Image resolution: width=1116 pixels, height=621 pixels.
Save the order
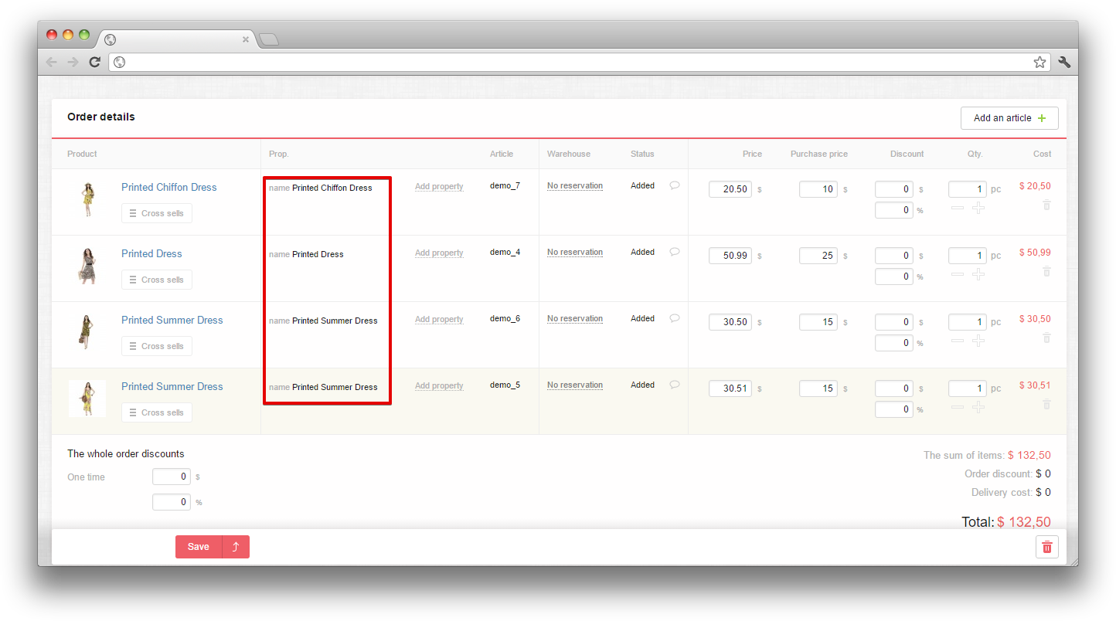tap(199, 547)
